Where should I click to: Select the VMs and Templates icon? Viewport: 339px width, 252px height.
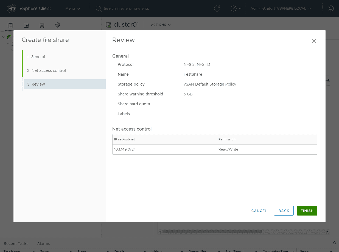coord(26,25)
